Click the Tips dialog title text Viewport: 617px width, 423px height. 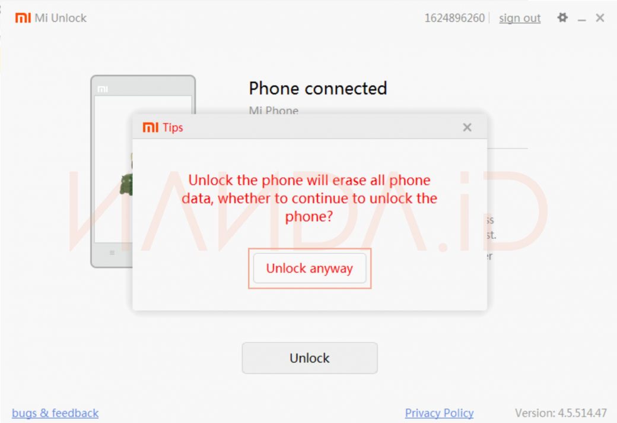coord(173,127)
